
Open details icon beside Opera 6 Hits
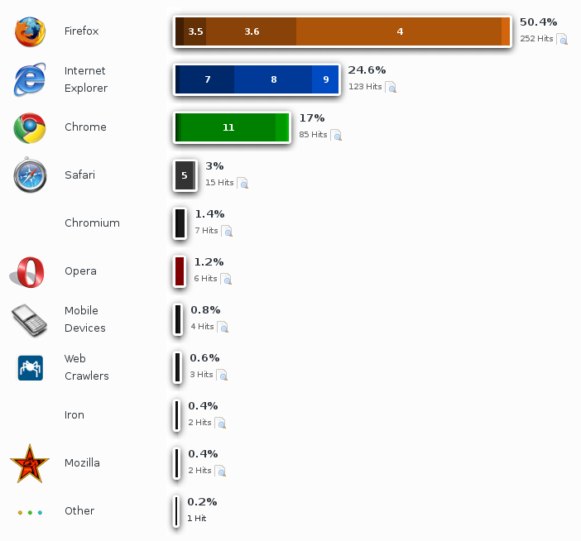click(x=226, y=279)
